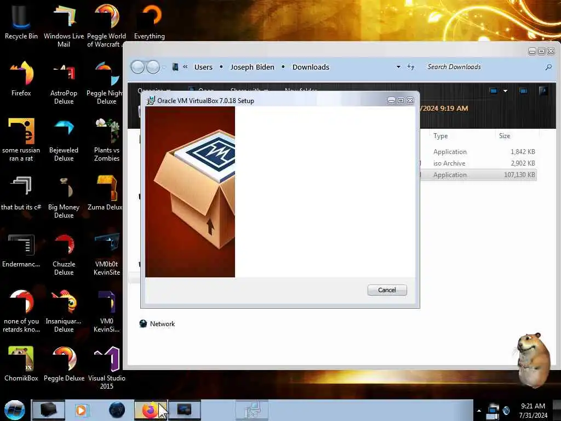The height and width of the screenshot is (421, 561).
Task: Open the Recycle Bin desktop icon
Action: coord(21,21)
